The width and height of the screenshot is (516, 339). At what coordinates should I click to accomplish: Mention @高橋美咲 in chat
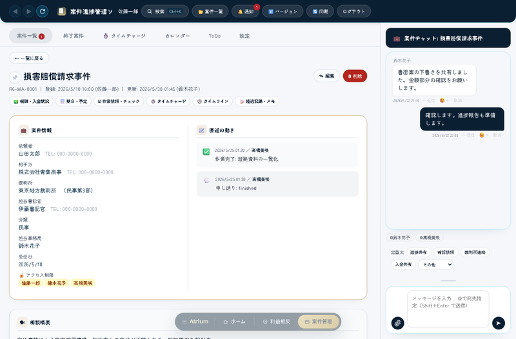(x=430, y=237)
